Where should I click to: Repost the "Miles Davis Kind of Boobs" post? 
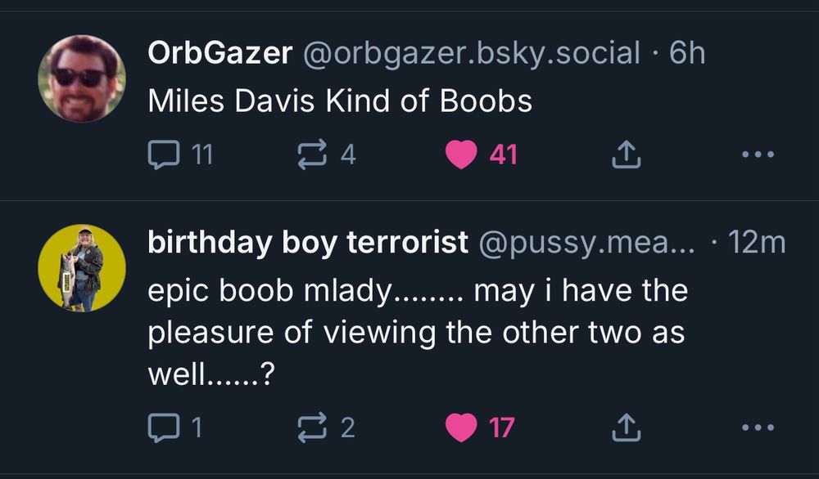coord(310,153)
